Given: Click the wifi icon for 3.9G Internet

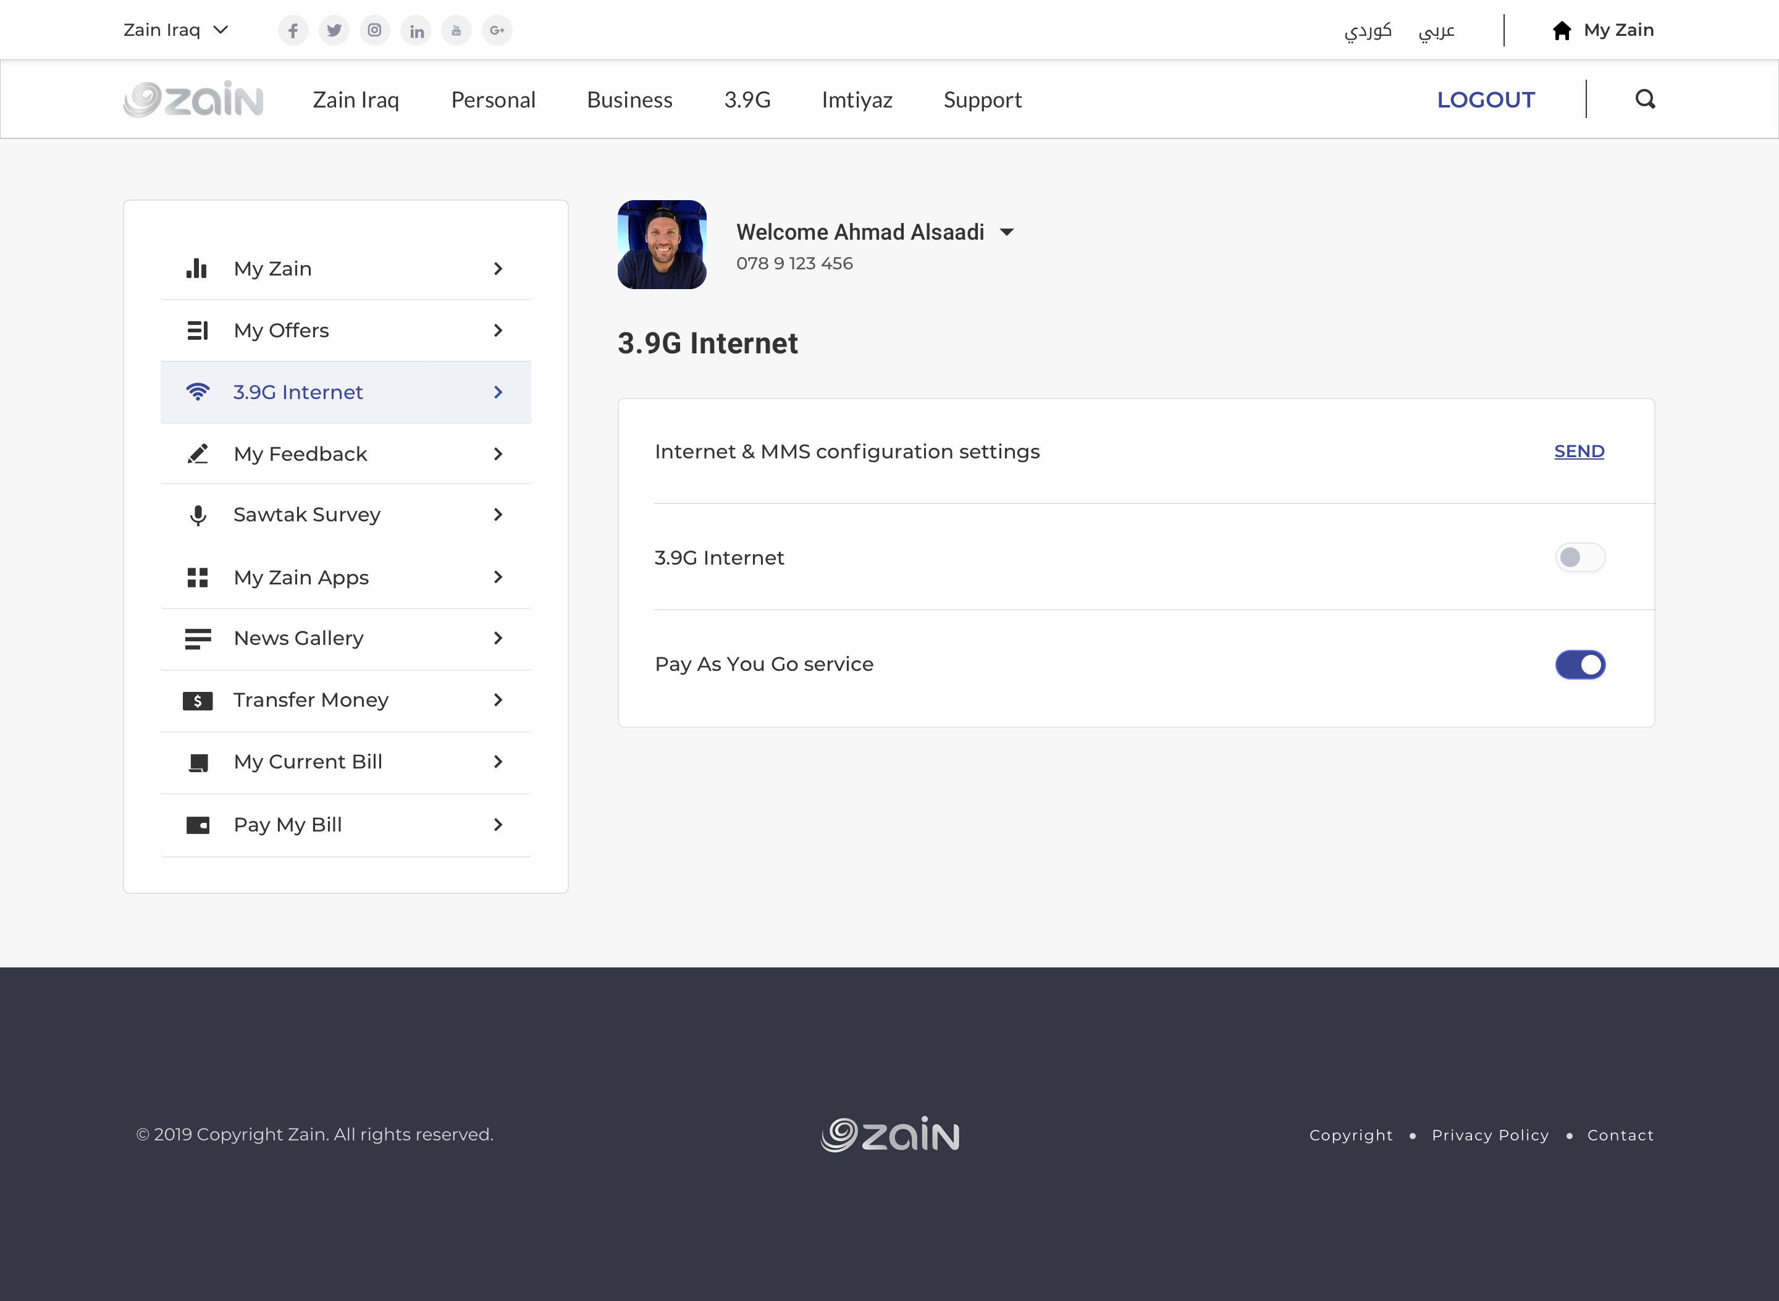Looking at the screenshot, I should coord(198,392).
